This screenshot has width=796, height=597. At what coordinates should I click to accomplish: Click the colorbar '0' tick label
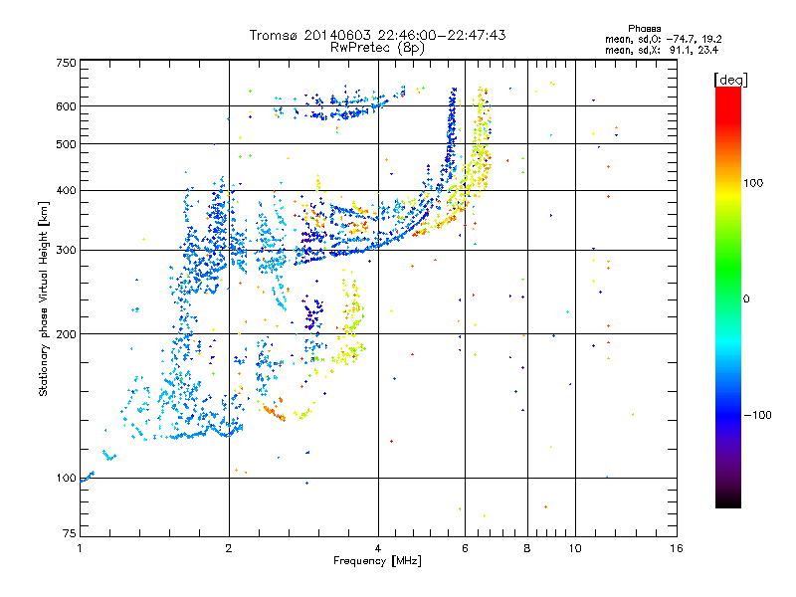point(746,299)
